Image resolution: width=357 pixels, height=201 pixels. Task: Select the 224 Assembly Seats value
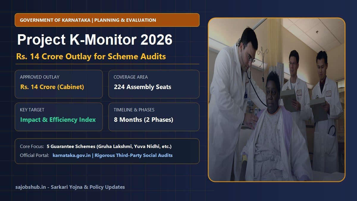(143, 87)
